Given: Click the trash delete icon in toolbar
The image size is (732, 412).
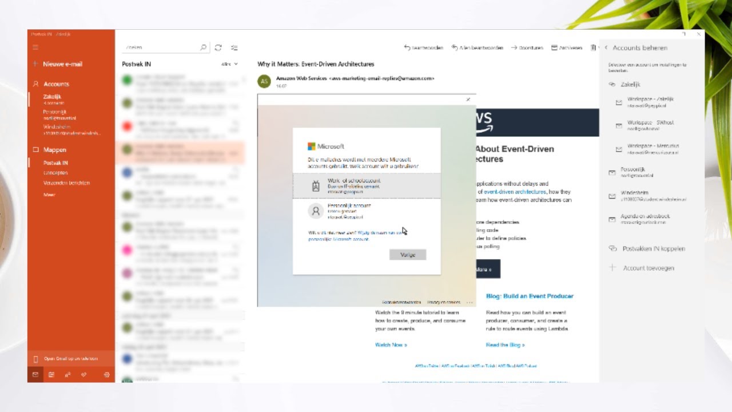Looking at the screenshot, I should coord(593,47).
